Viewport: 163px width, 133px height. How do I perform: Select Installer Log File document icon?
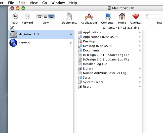80,64
